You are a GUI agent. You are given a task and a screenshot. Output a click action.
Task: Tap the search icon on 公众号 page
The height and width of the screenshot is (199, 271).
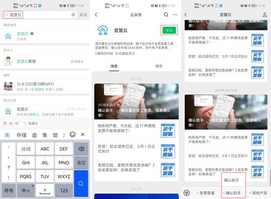166,15
